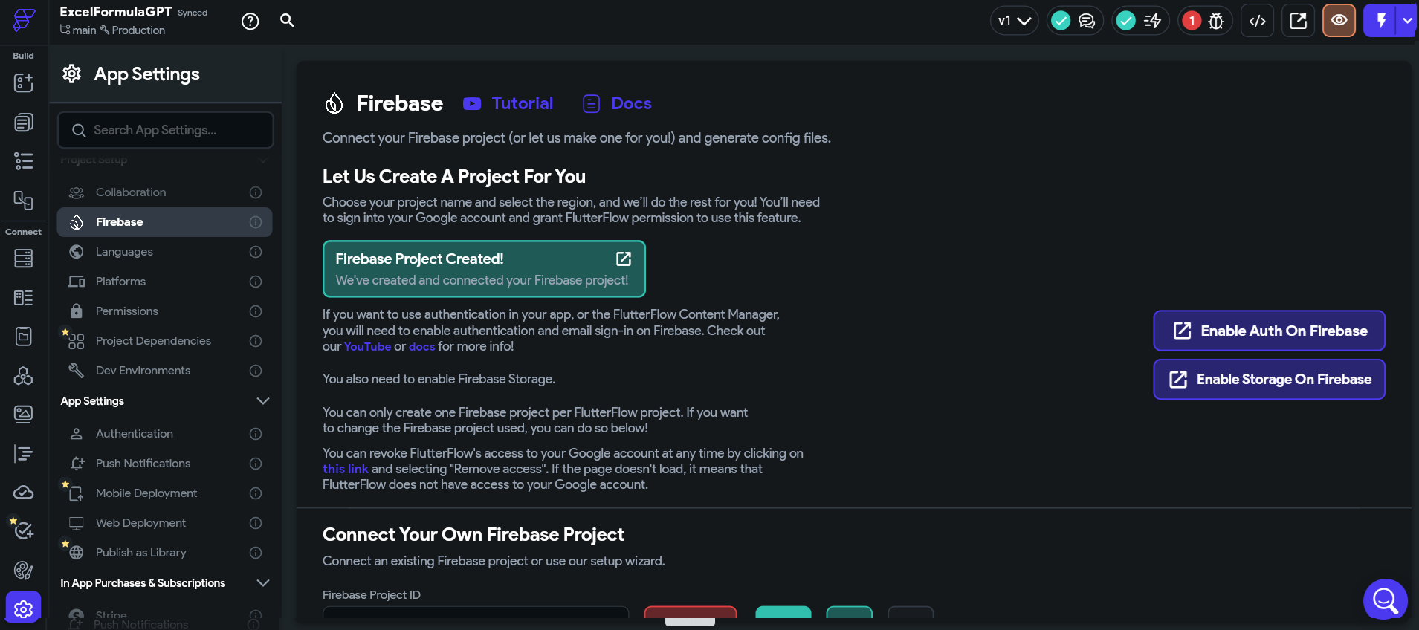The height and width of the screenshot is (630, 1419).
Task: Click the FlutterFlow logo icon
Action: 24,20
